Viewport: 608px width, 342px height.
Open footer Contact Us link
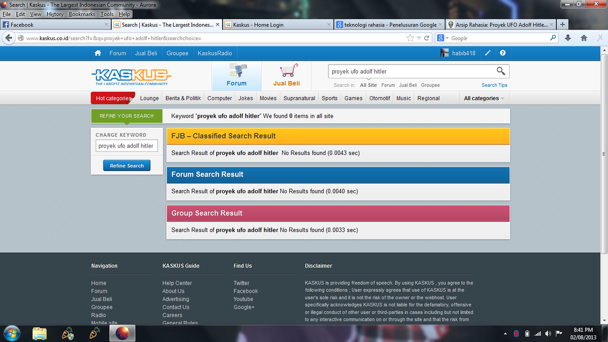click(176, 307)
